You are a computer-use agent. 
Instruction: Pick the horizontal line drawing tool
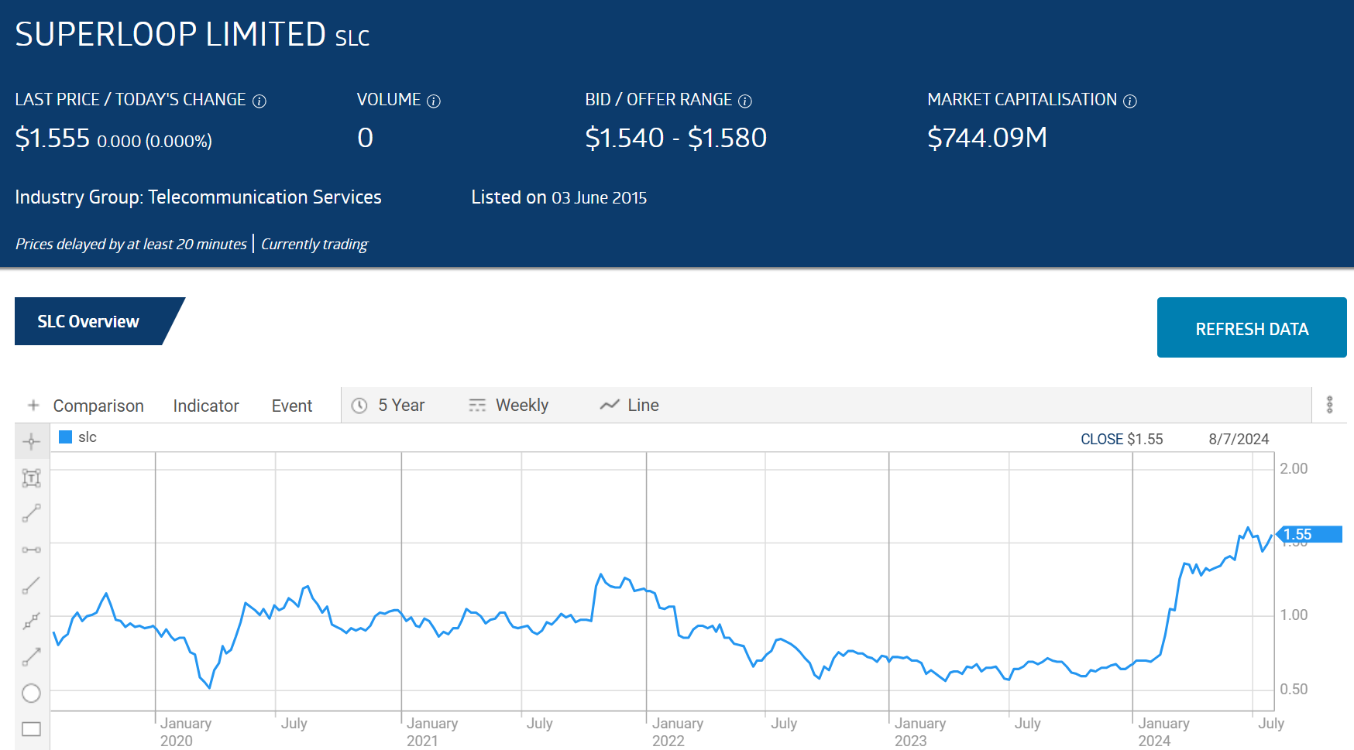click(31, 550)
